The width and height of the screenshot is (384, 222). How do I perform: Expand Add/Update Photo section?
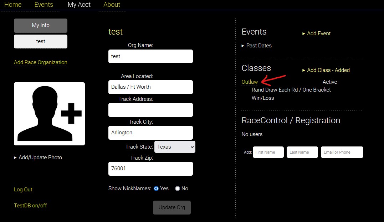coord(38,158)
